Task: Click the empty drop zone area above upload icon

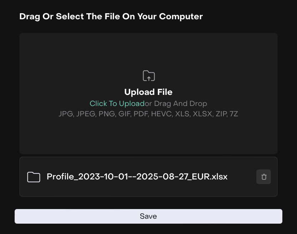Action: [148, 50]
